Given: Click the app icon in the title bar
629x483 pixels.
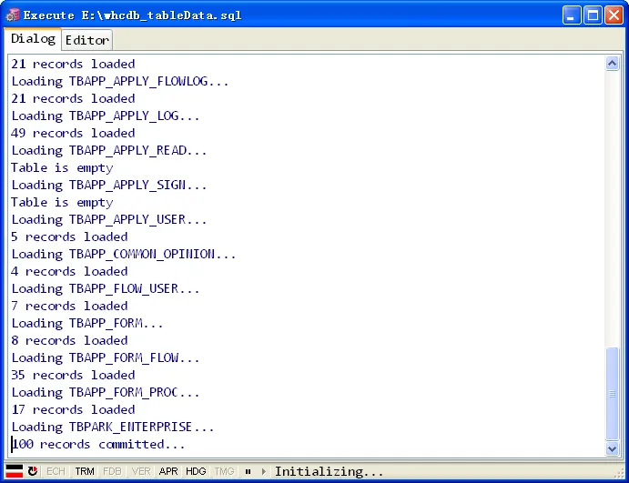Looking at the screenshot, I should [x=13, y=15].
